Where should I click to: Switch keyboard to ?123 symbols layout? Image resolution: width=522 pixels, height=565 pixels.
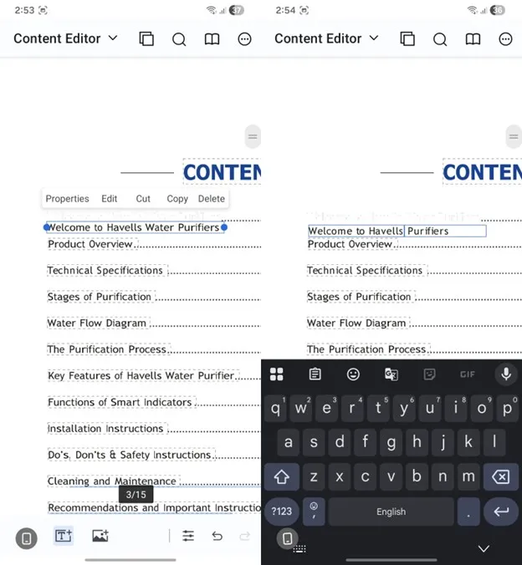[x=282, y=512]
